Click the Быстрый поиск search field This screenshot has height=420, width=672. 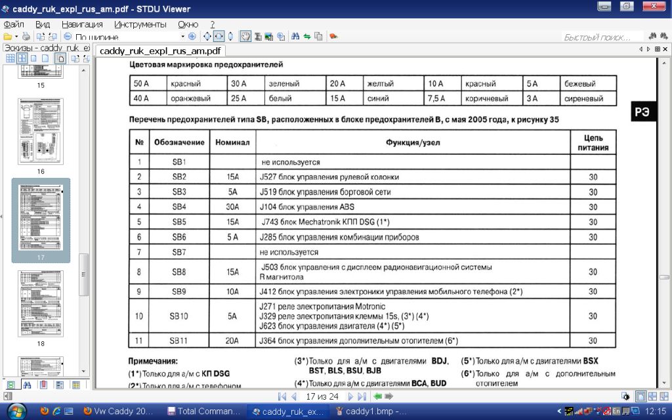(602, 37)
